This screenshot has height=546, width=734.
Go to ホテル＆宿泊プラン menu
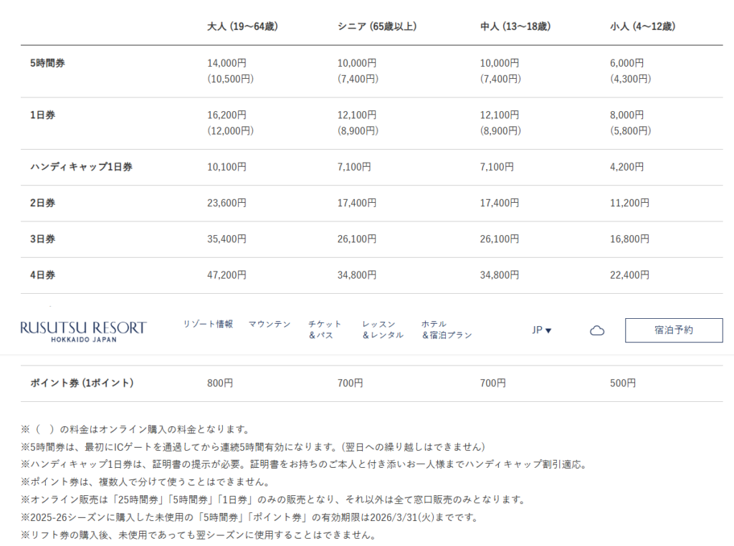pos(447,330)
